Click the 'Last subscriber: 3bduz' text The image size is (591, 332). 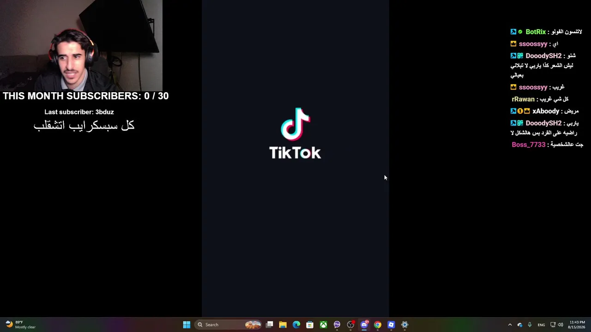[x=79, y=112]
